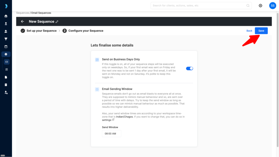Open the calendar icon in the sidebar
This screenshot has height=157, width=279.
point(6,46)
